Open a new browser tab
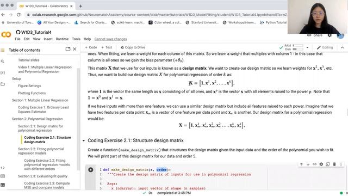Screen dimensions: 348x196 (80, 6)
